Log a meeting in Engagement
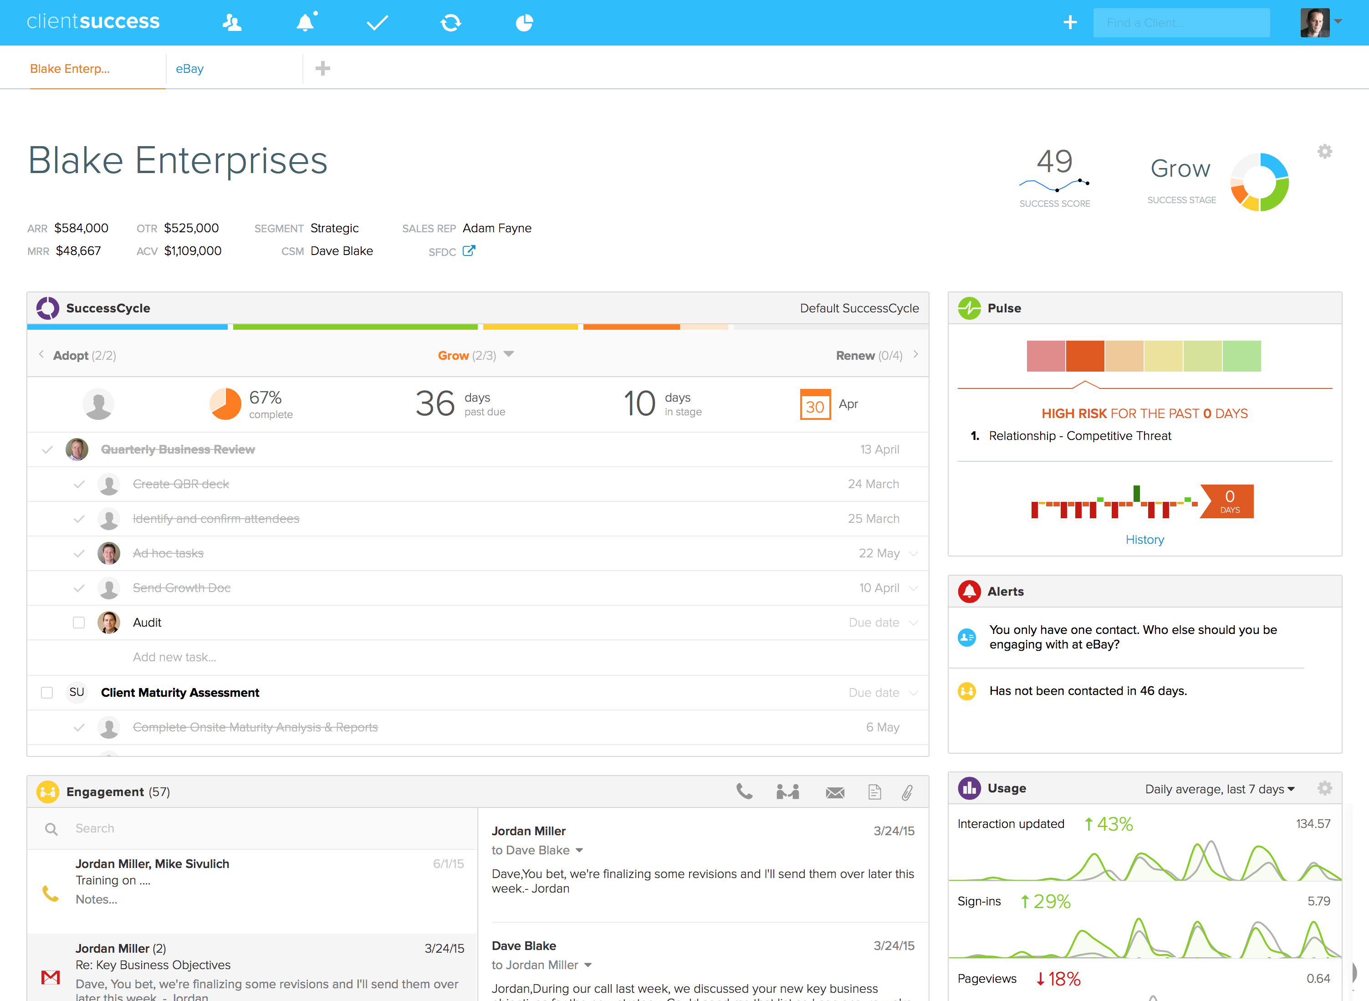 788,792
